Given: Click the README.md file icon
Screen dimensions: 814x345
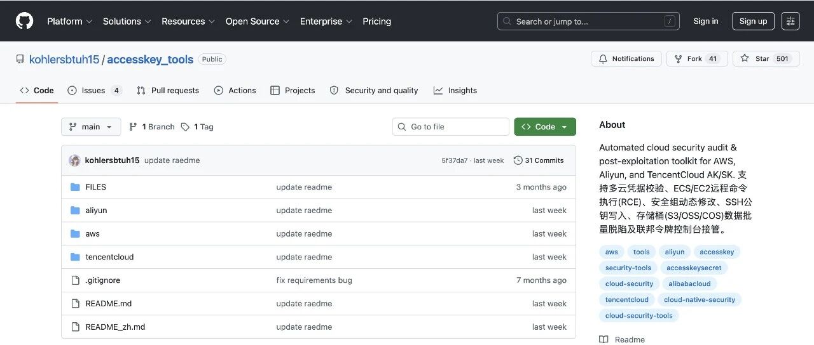Looking at the screenshot, I should [75, 304].
